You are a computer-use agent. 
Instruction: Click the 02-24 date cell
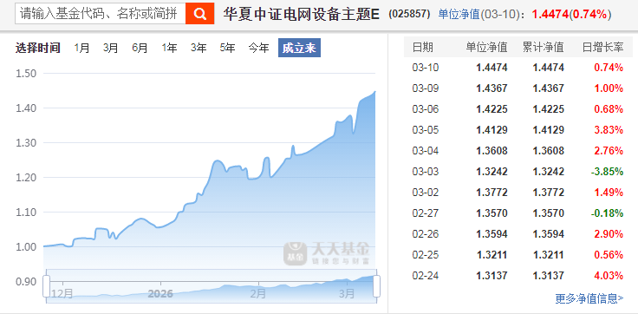(x=426, y=276)
